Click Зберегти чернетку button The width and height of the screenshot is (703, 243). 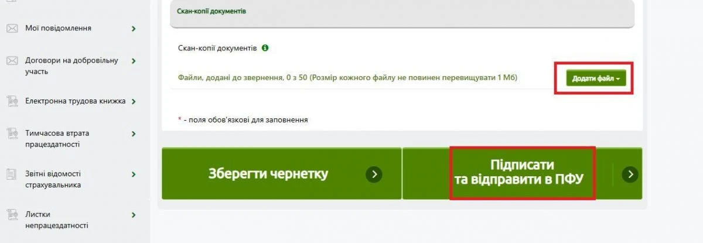[281, 173]
